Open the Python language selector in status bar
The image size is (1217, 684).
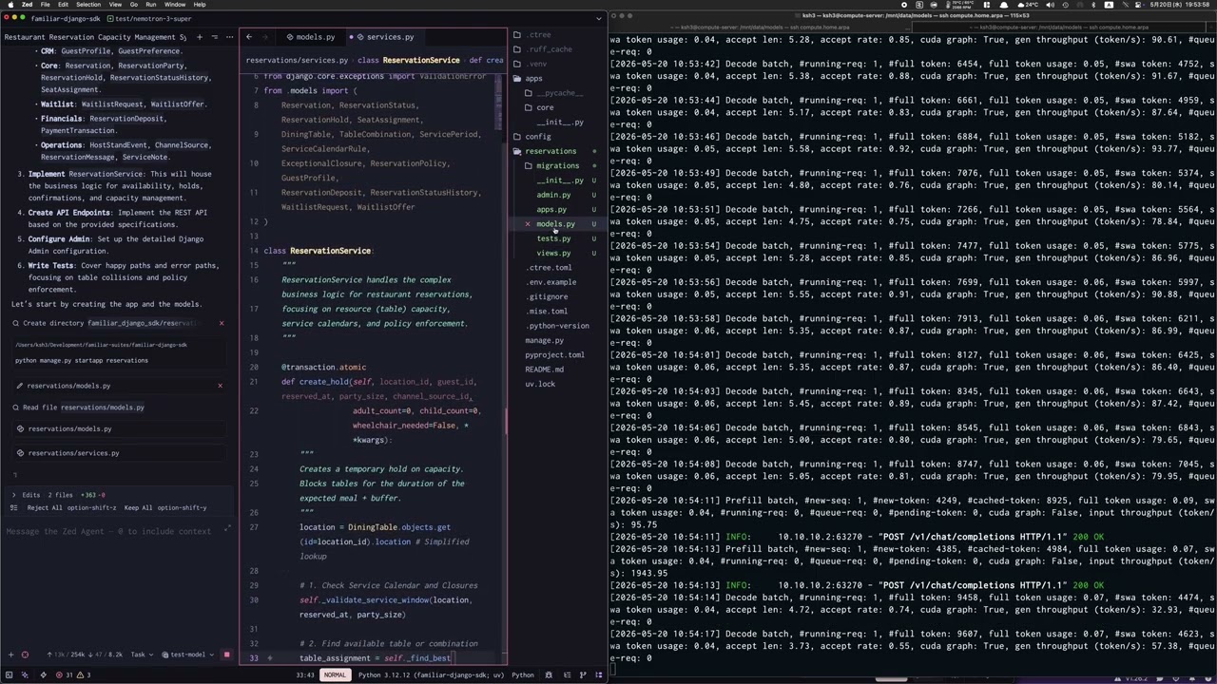click(x=523, y=675)
